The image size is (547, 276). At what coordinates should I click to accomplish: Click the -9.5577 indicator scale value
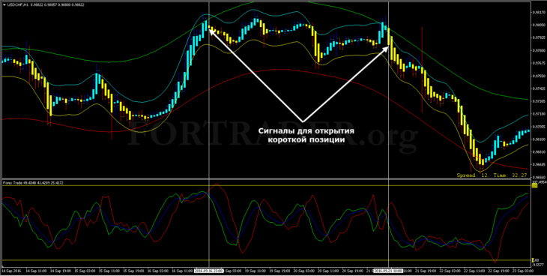538,265
